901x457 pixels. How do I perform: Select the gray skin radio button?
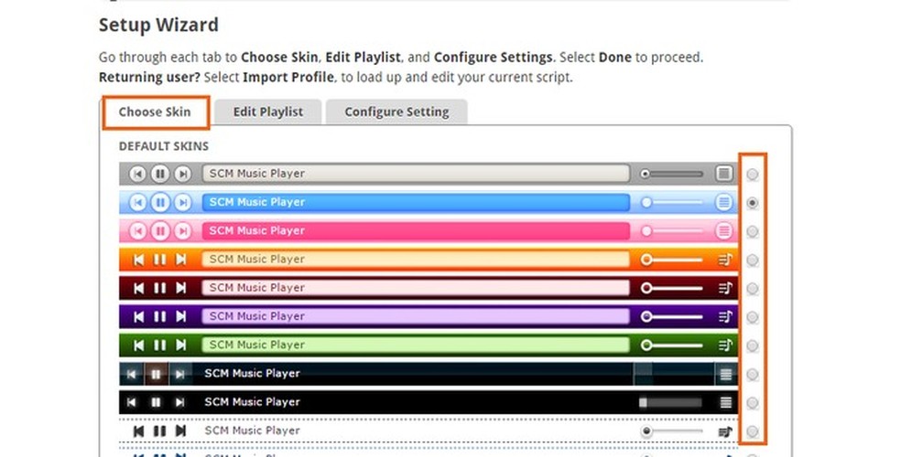[752, 175]
